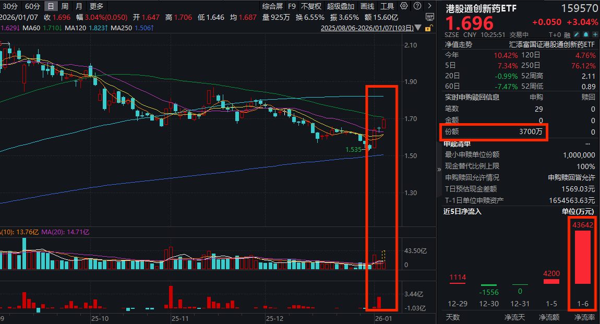Click the 综合屏 button

[272, 6]
